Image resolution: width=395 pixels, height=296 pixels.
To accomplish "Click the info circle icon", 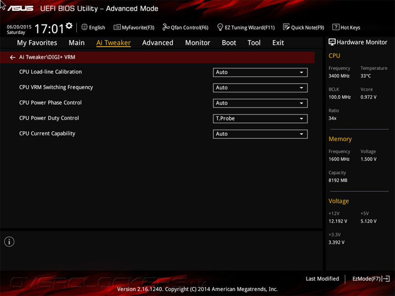I will tap(9, 242).
